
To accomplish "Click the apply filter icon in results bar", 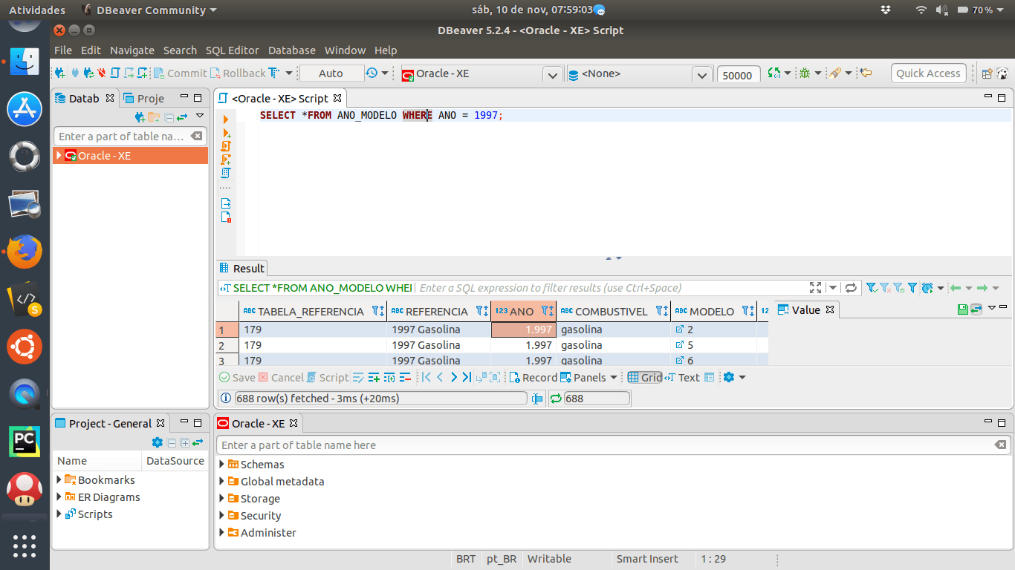I will (x=873, y=288).
